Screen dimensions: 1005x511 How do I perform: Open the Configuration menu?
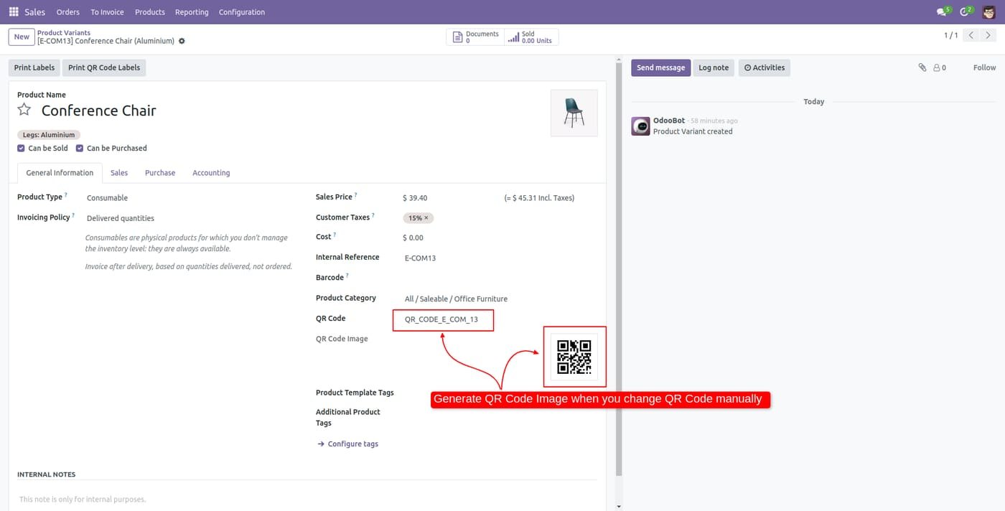242,12
